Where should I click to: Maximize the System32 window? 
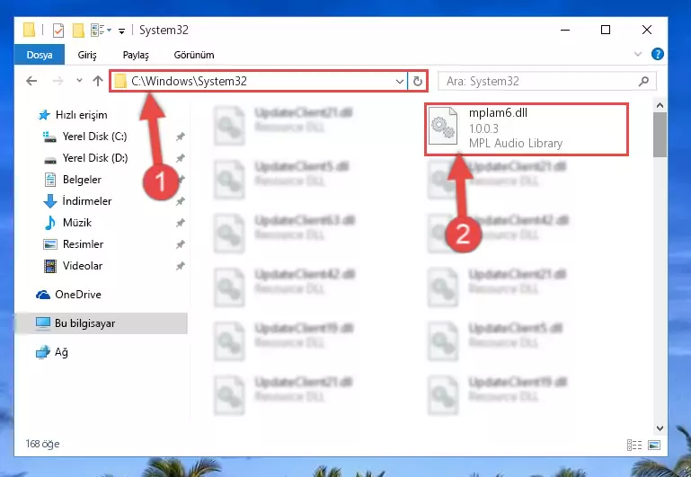pyautogui.click(x=606, y=30)
